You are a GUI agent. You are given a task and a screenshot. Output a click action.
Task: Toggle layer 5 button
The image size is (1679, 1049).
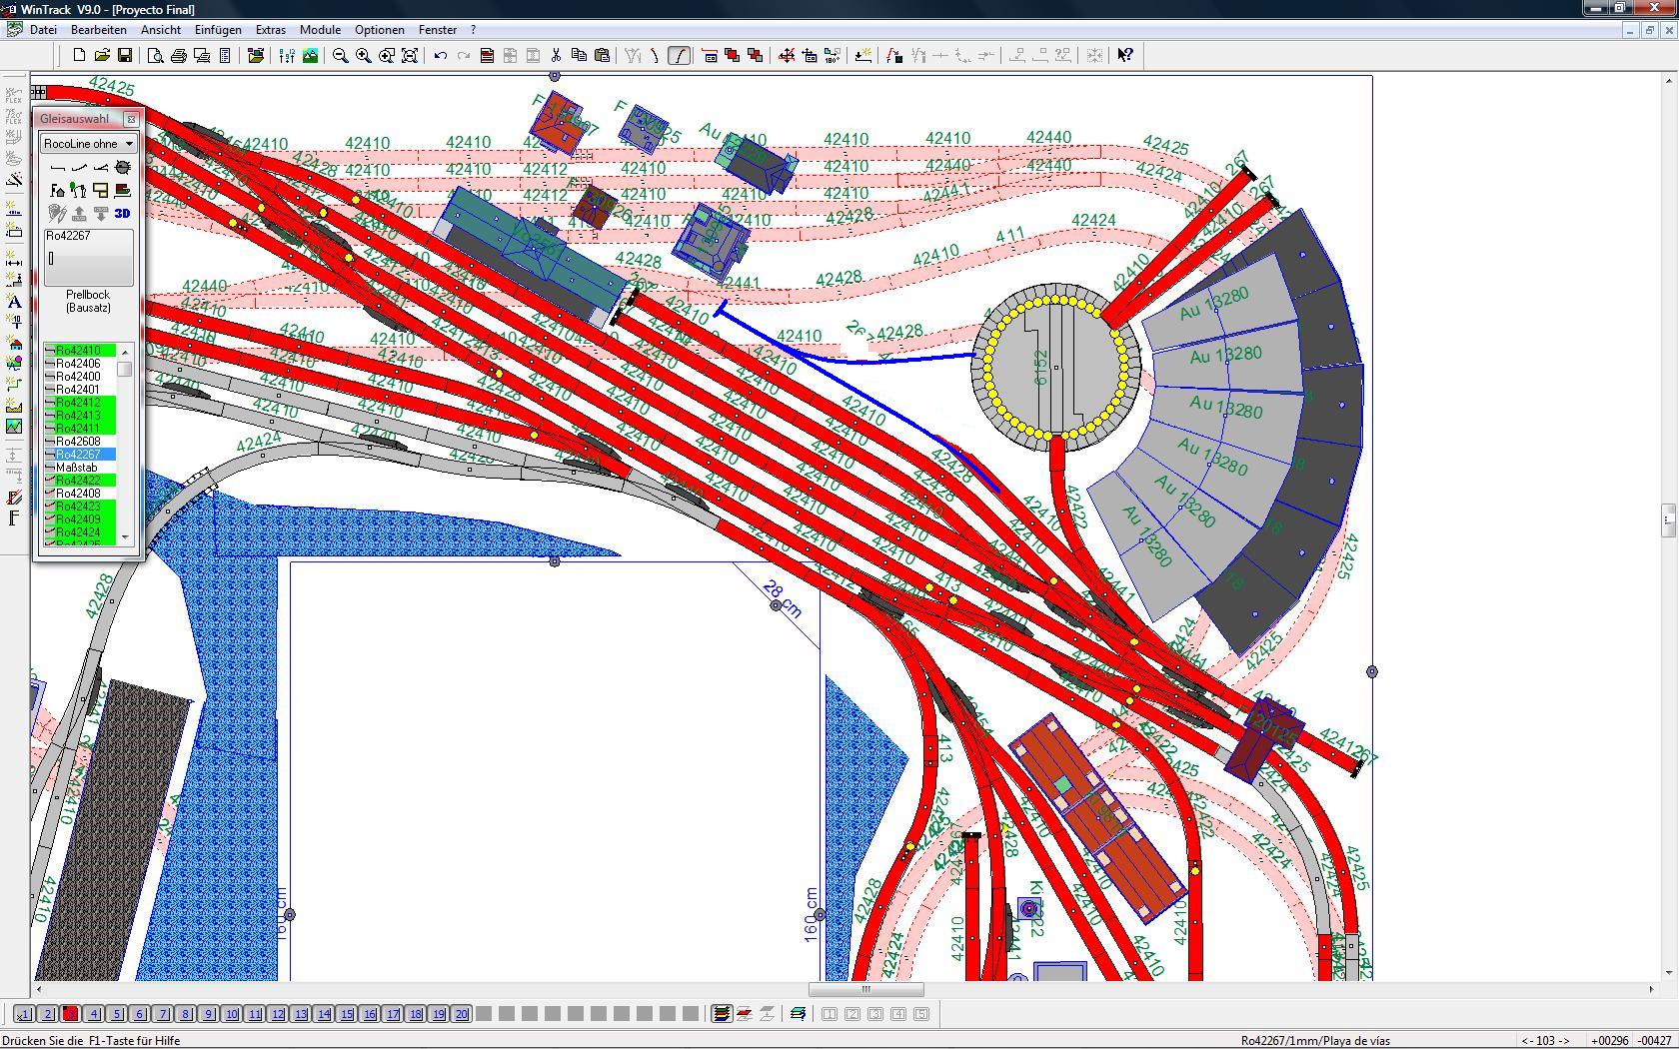tap(117, 1014)
